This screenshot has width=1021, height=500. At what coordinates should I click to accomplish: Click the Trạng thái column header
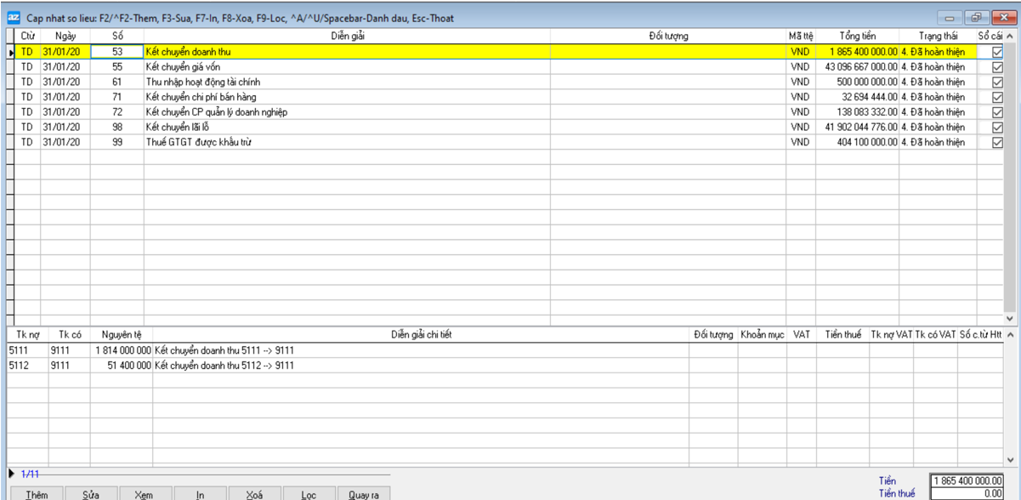[x=938, y=37]
